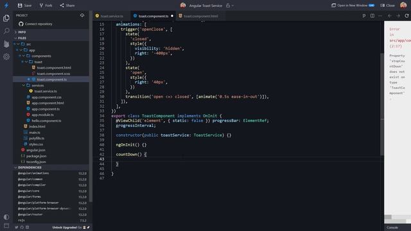The width and height of the screenshot is (411, 231).
Task: Click the terminal panel icon at sidebar bottom
Action: coord(6,225)
